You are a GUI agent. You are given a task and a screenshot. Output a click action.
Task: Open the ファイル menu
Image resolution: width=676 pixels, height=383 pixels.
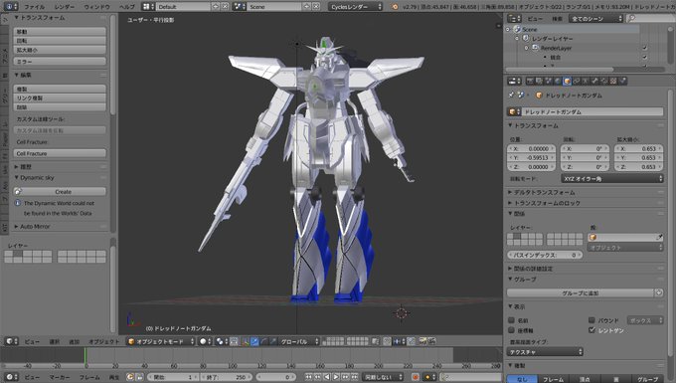[35, 7]
